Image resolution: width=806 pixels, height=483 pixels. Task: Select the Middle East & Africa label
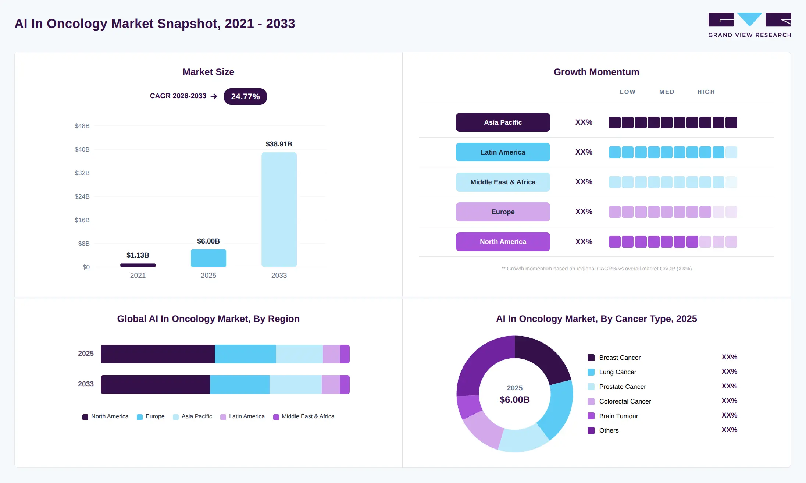503,182
